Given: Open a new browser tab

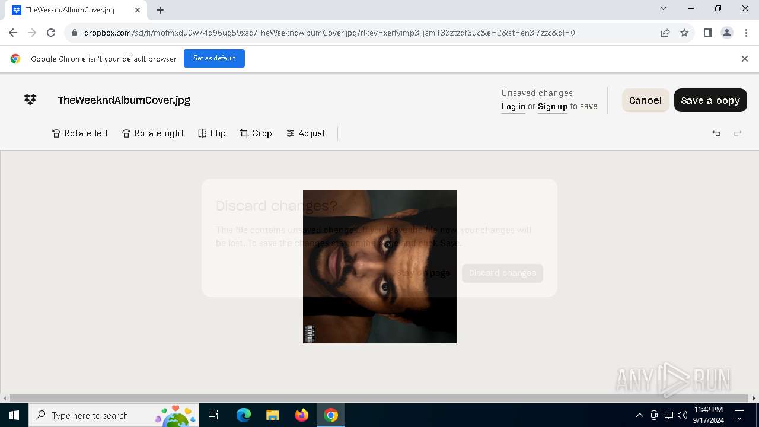Looking at the screenshot, I should [160, 10].
